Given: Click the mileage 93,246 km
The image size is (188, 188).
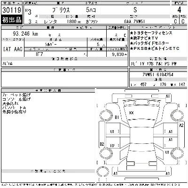Looking at the screenshot, I should (x=25, y=33).
